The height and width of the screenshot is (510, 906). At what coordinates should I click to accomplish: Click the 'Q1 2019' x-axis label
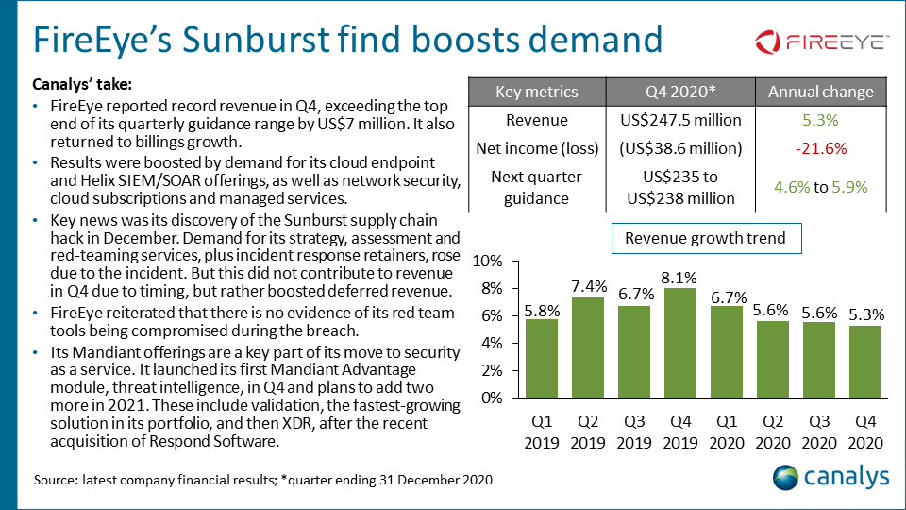[x=542, y=432]
